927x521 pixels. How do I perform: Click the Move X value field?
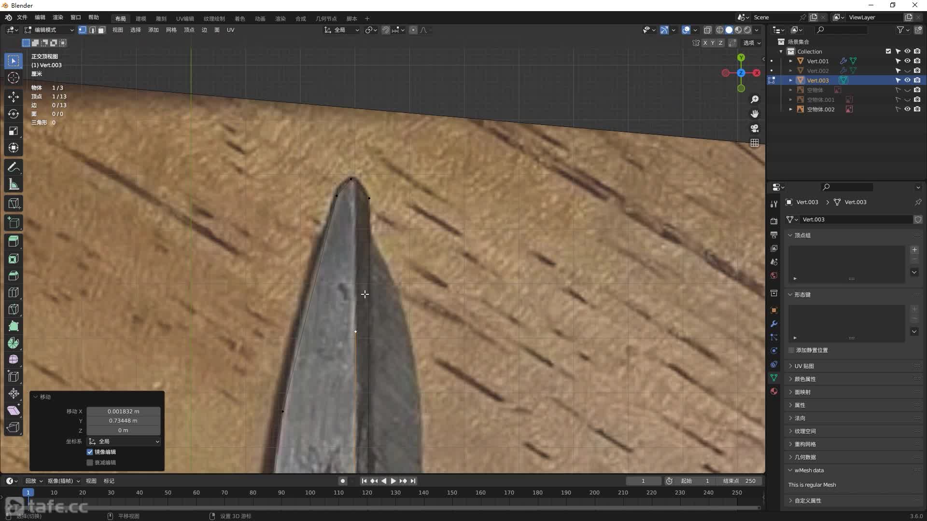(x=124, y=411)
